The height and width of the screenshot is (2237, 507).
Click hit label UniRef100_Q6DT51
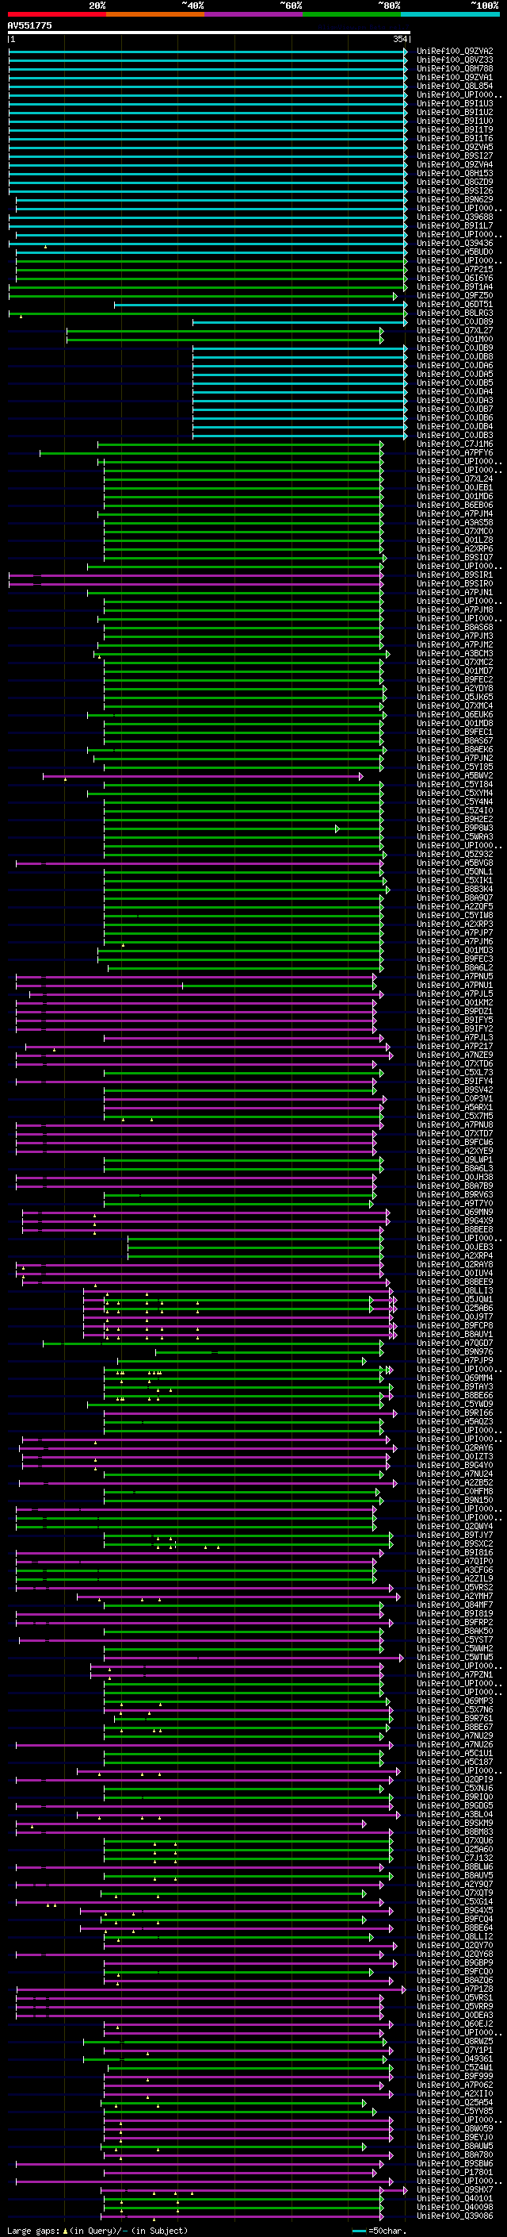pyautogui.click(x=455, y=304)
